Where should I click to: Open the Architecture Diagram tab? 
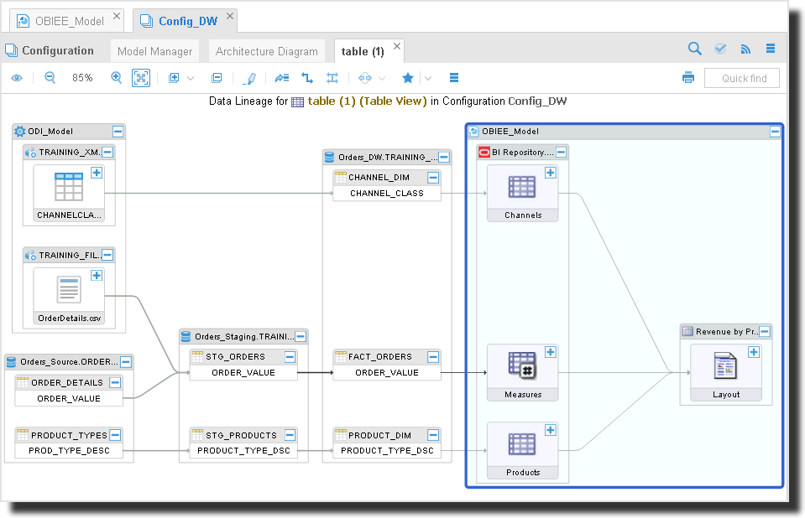point(266,51)
